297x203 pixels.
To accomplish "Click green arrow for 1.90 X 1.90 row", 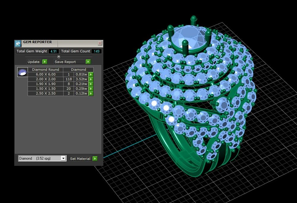I will pos(91,84).
